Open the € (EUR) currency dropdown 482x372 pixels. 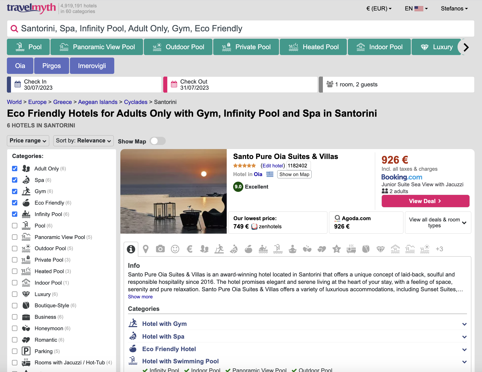coord(379,8)
